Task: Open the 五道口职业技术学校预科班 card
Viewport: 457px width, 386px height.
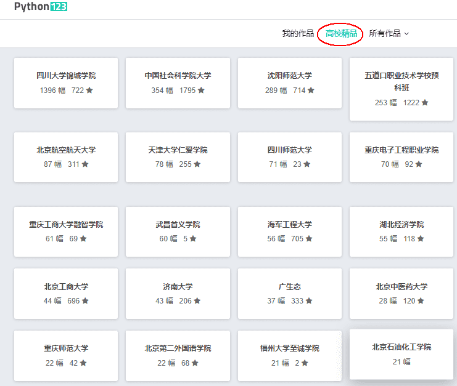Action: coord(401,89)
